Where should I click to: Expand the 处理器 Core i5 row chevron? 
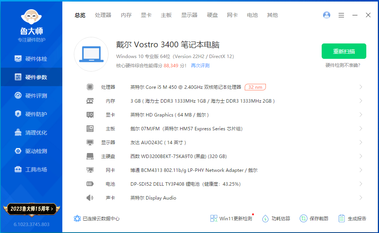[x=361, y=87]
